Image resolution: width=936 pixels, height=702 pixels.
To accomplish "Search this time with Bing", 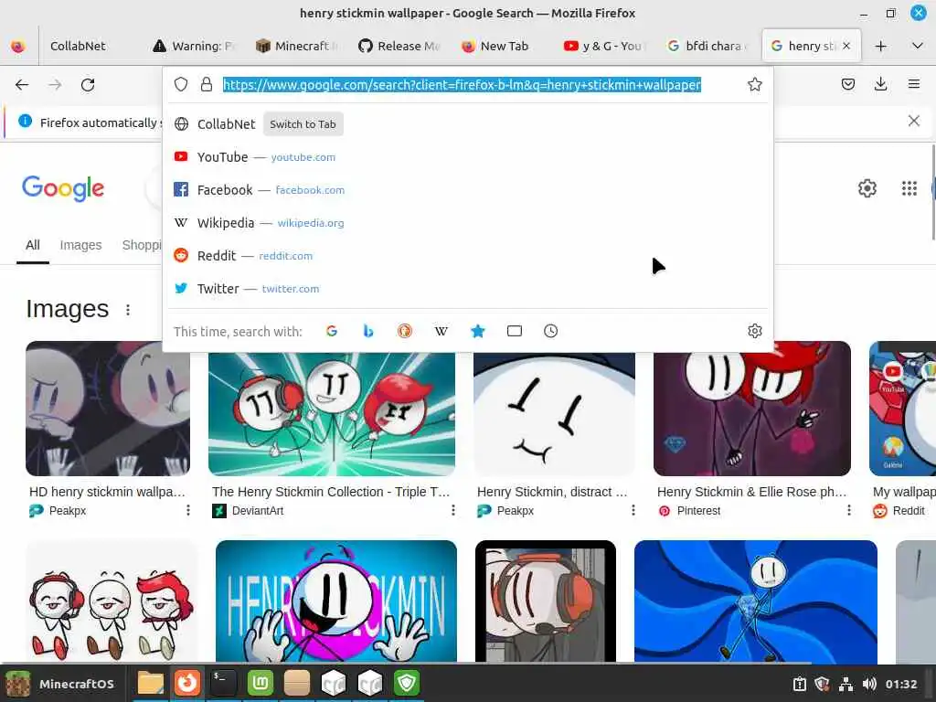I will point(368,331).
